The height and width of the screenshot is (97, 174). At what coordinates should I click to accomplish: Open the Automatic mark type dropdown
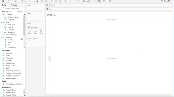point(35,27)
